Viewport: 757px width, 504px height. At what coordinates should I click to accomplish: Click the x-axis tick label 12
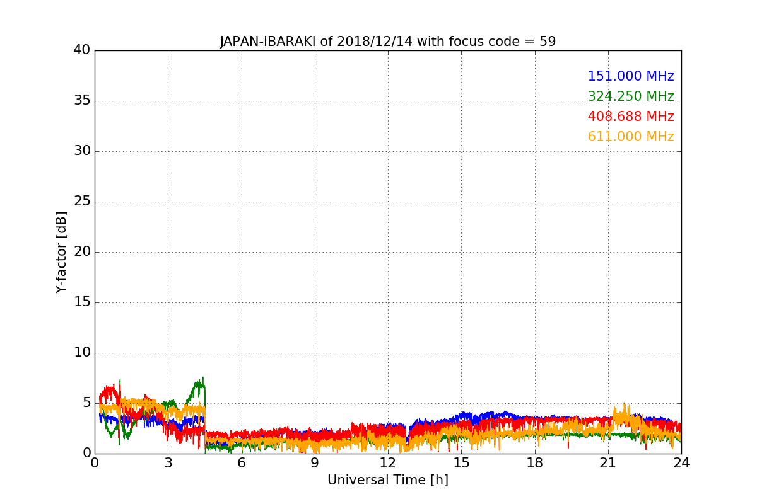(x=388, y=463)
